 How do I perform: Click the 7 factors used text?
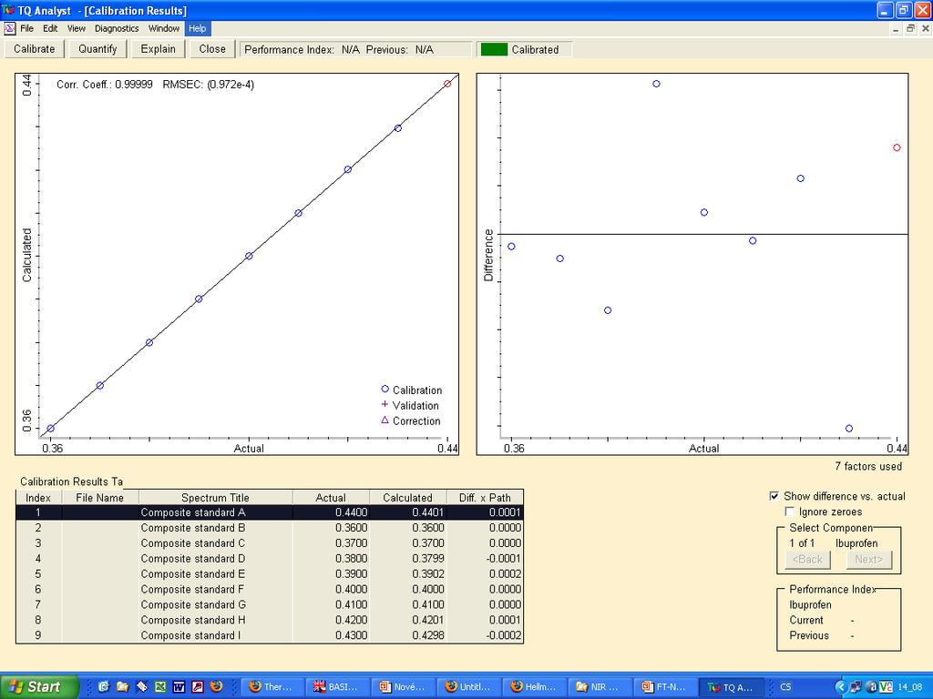click(868, 467)
